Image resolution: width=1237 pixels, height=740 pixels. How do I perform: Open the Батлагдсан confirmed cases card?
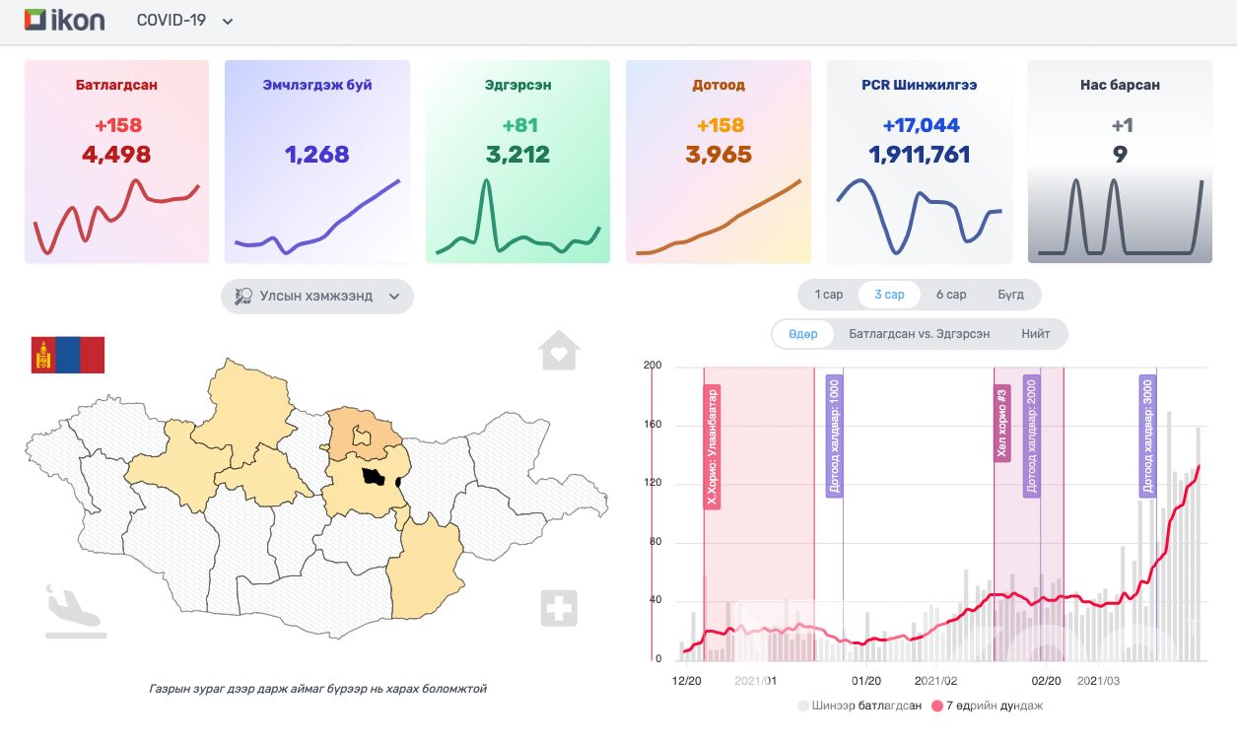coord(116,162)
